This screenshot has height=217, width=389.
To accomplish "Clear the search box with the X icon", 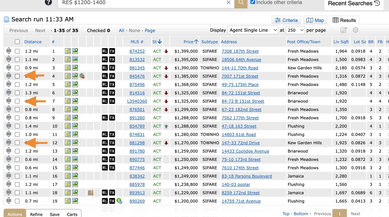I will point(228,3).
